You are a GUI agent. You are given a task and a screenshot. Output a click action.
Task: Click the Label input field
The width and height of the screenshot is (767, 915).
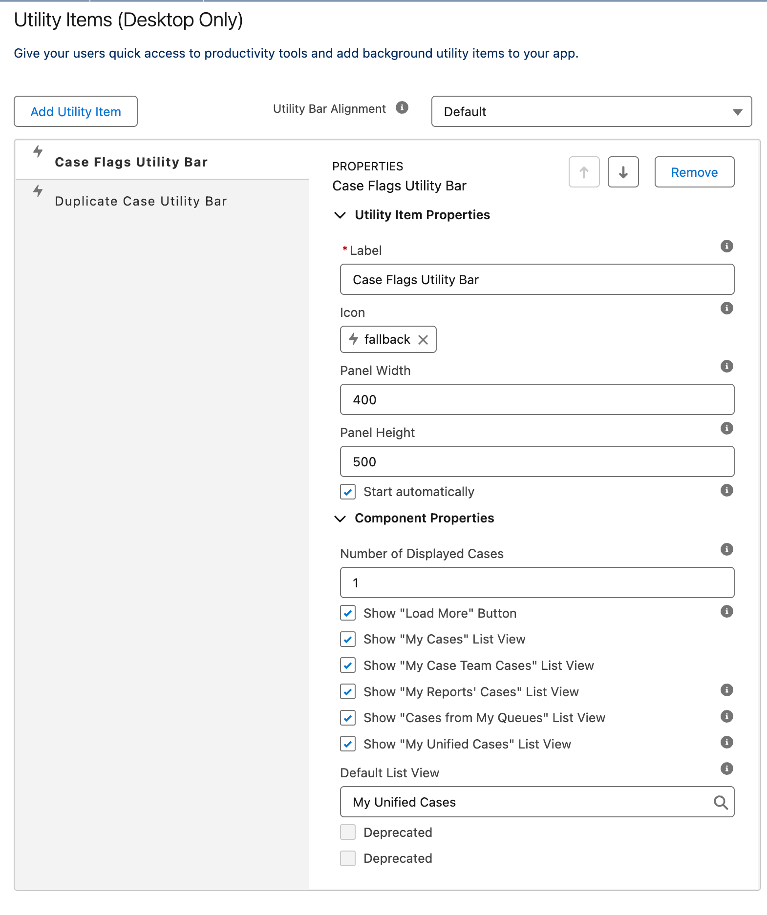point(537,279)
